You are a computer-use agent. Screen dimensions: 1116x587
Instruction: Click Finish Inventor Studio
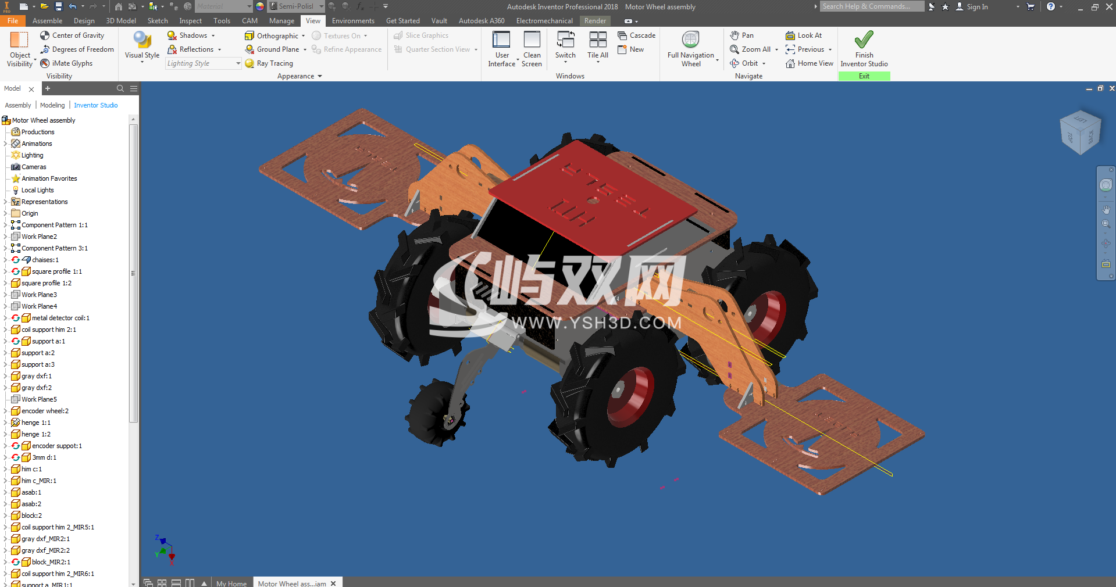pyautogui.click(x=864, y=49)
